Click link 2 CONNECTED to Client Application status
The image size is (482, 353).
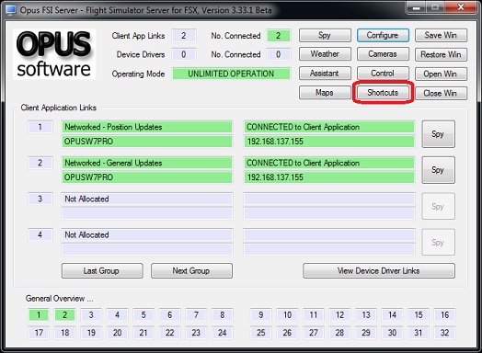click(329, 163)
